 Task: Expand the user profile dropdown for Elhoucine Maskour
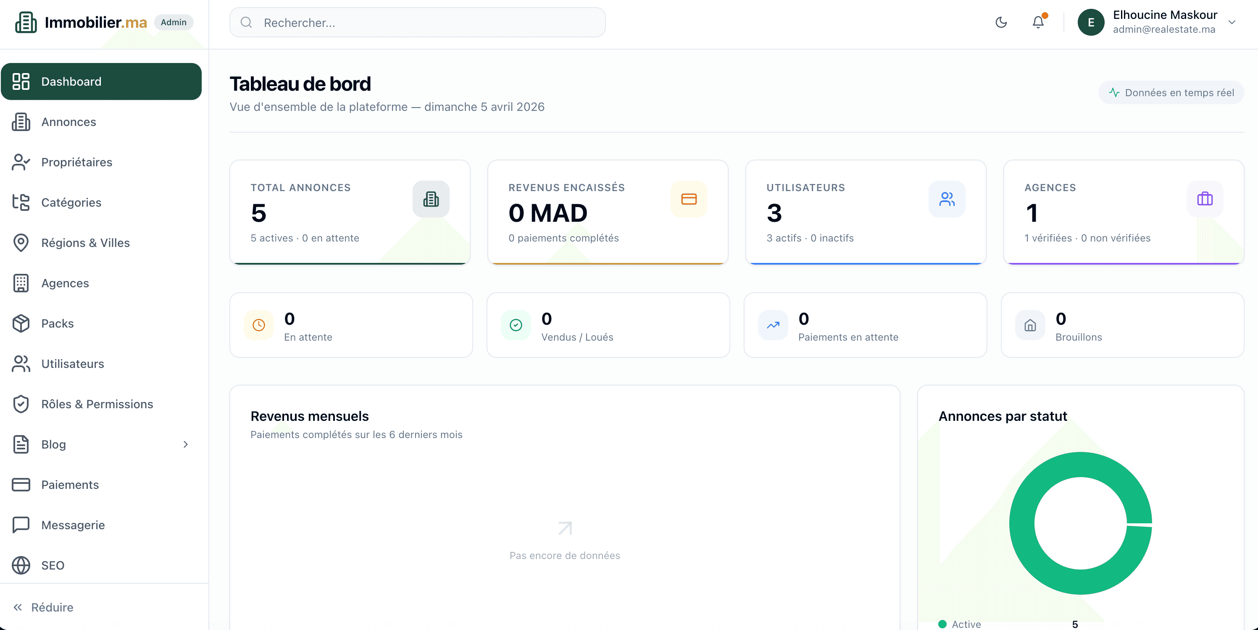tap(1233, 22)
